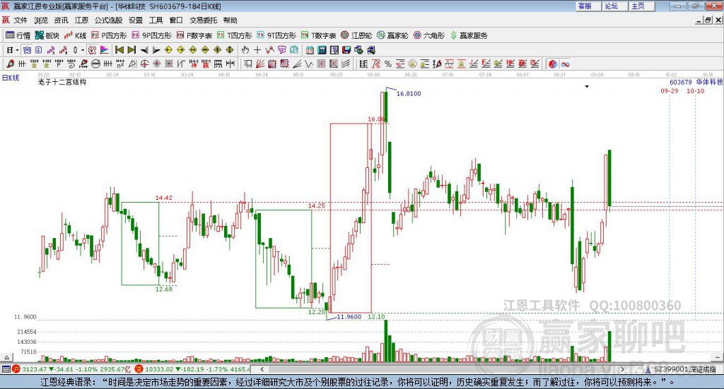
Task: Jump to the last bar icon
Action: coord(132,50)
